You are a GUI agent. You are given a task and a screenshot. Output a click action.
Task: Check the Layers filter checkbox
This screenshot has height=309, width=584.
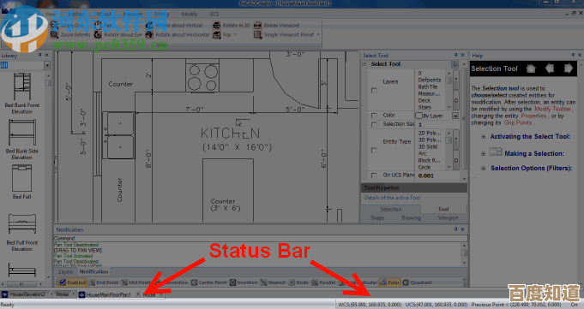[374, 91]
